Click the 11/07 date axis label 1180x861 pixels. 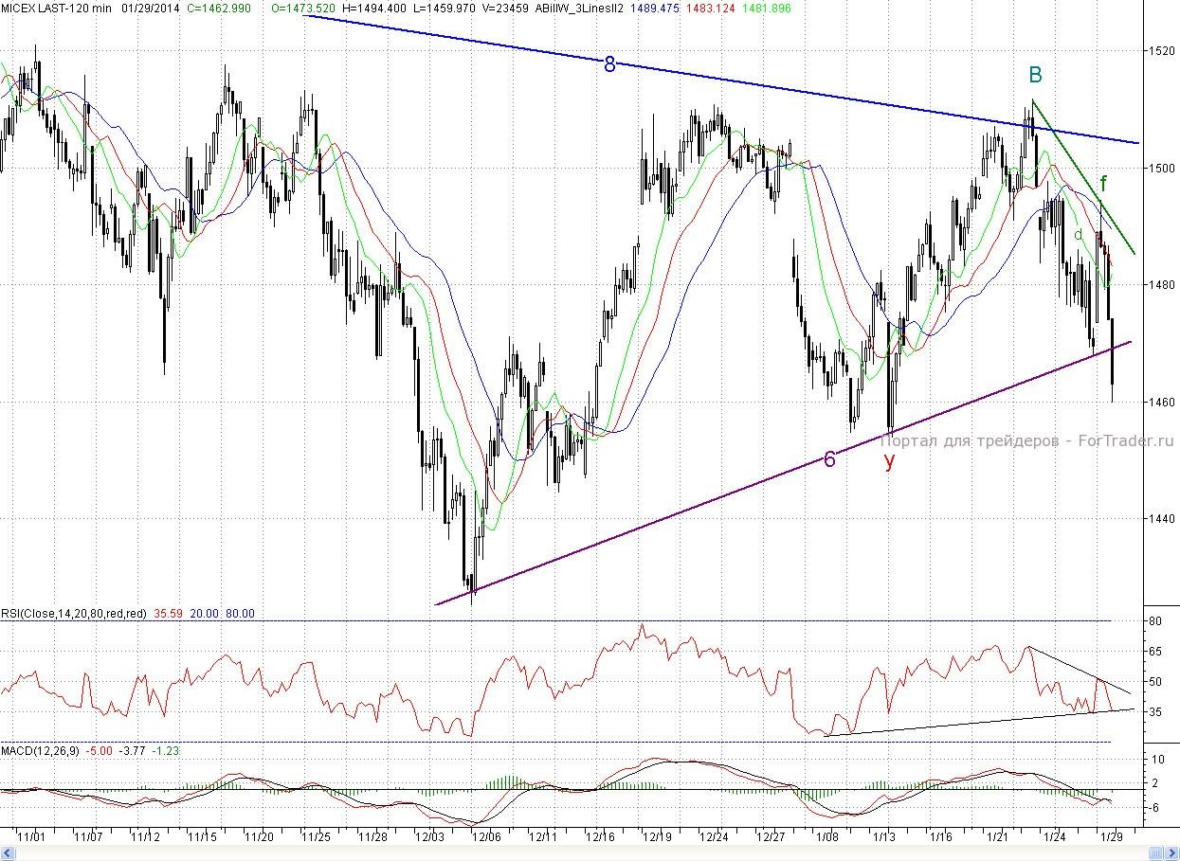[x=88, y=837]
